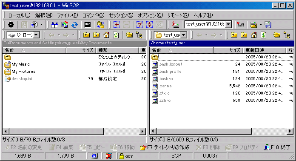Click the Invert Selection icon
Image resolution: width=296 pixels, height=161 pixels.
point(150,25)
